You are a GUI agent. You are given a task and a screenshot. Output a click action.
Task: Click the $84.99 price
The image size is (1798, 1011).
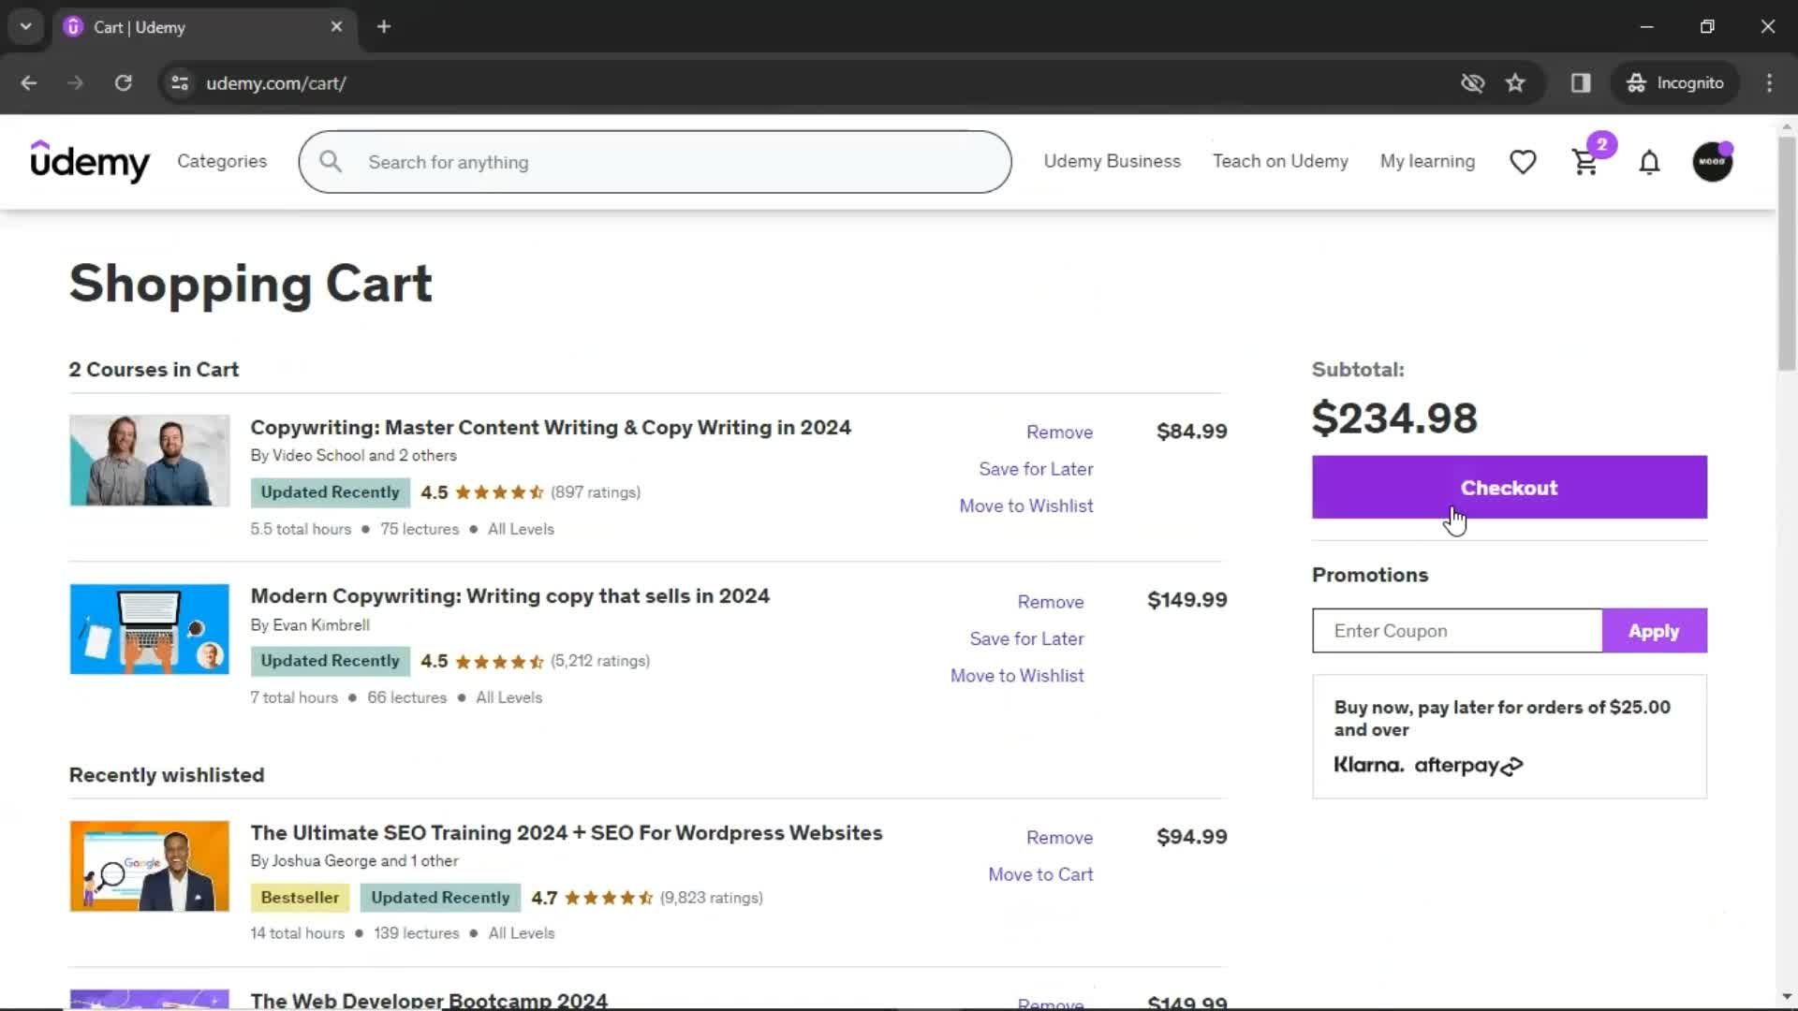[x=1191, y=432]
